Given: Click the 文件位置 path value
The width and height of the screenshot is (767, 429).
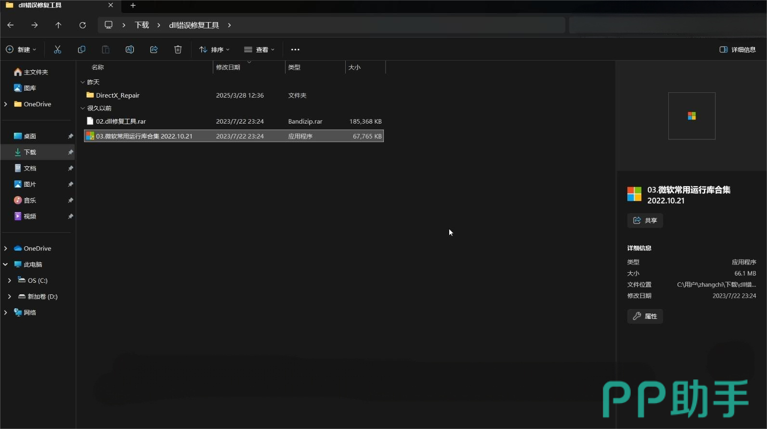Looking at the screenshot, I should coord(716,285).
